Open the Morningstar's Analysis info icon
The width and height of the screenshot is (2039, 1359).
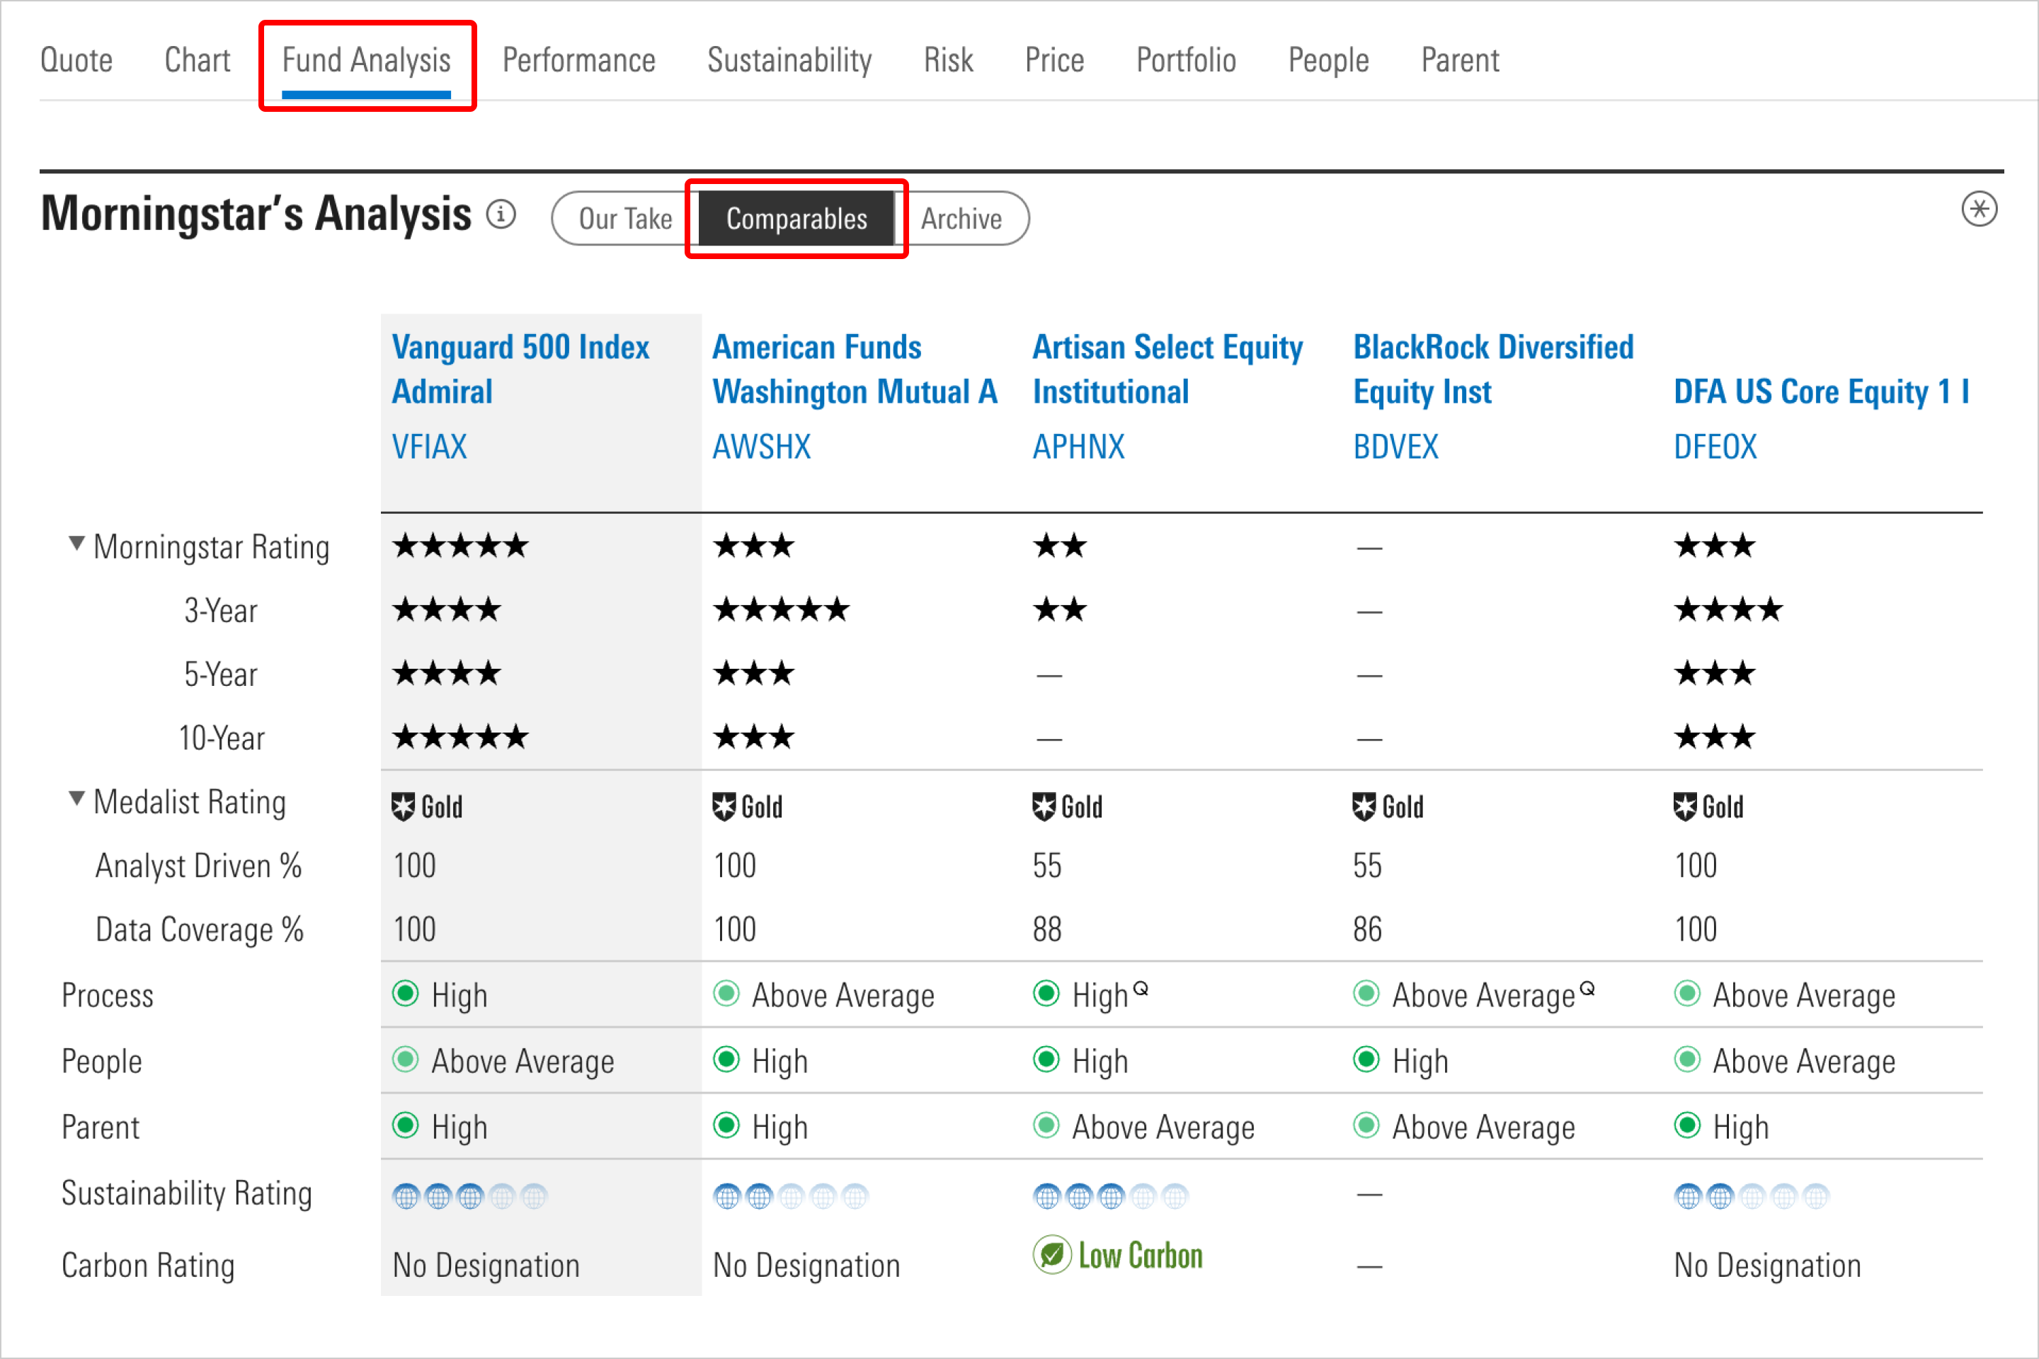501,214
